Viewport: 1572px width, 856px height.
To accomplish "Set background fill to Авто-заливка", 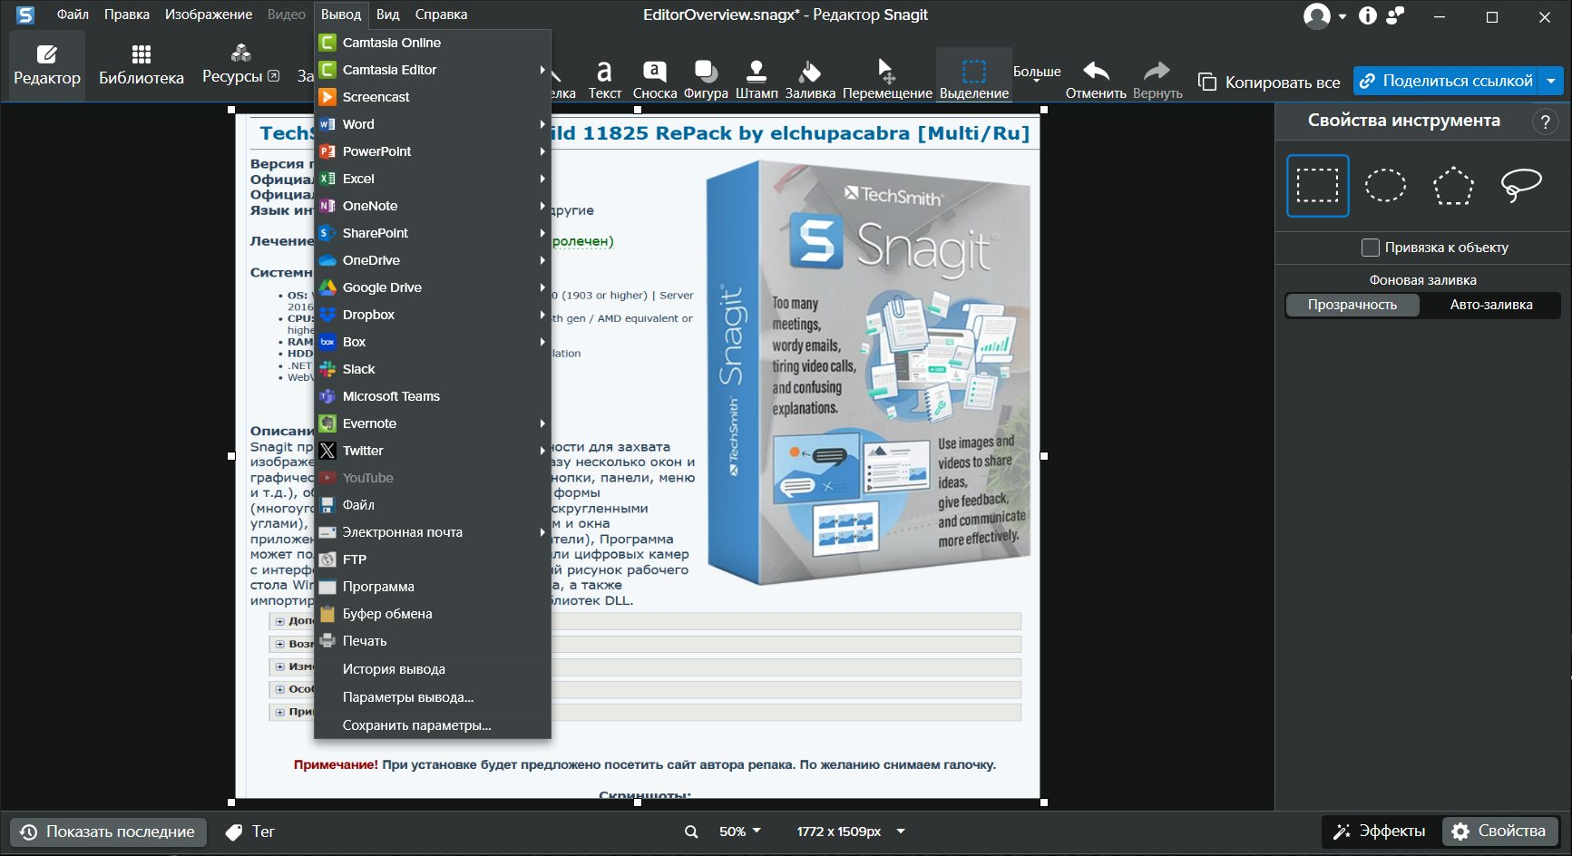I will pos(1491,306).
